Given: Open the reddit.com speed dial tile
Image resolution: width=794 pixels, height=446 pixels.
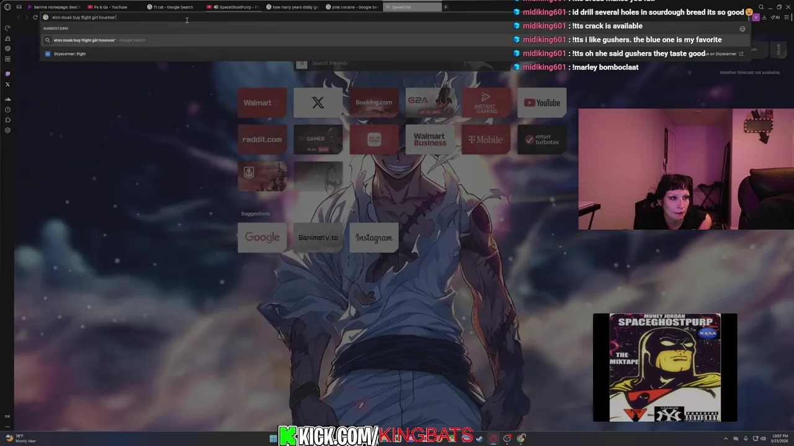Looking at the screenshot, I should point(262,139).
